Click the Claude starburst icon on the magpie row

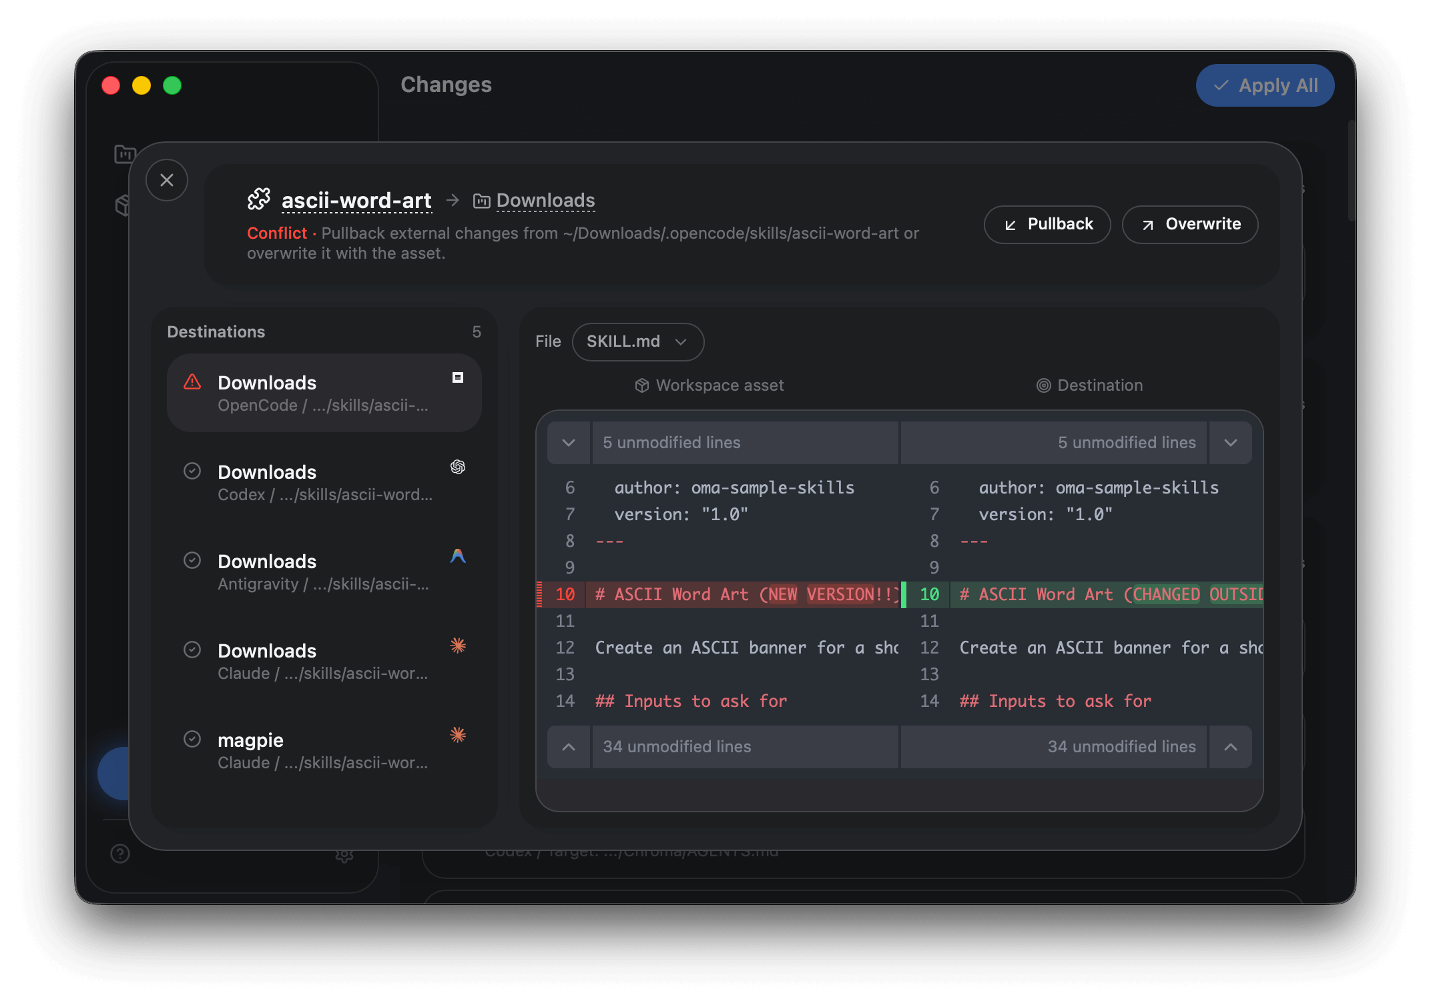458,734
